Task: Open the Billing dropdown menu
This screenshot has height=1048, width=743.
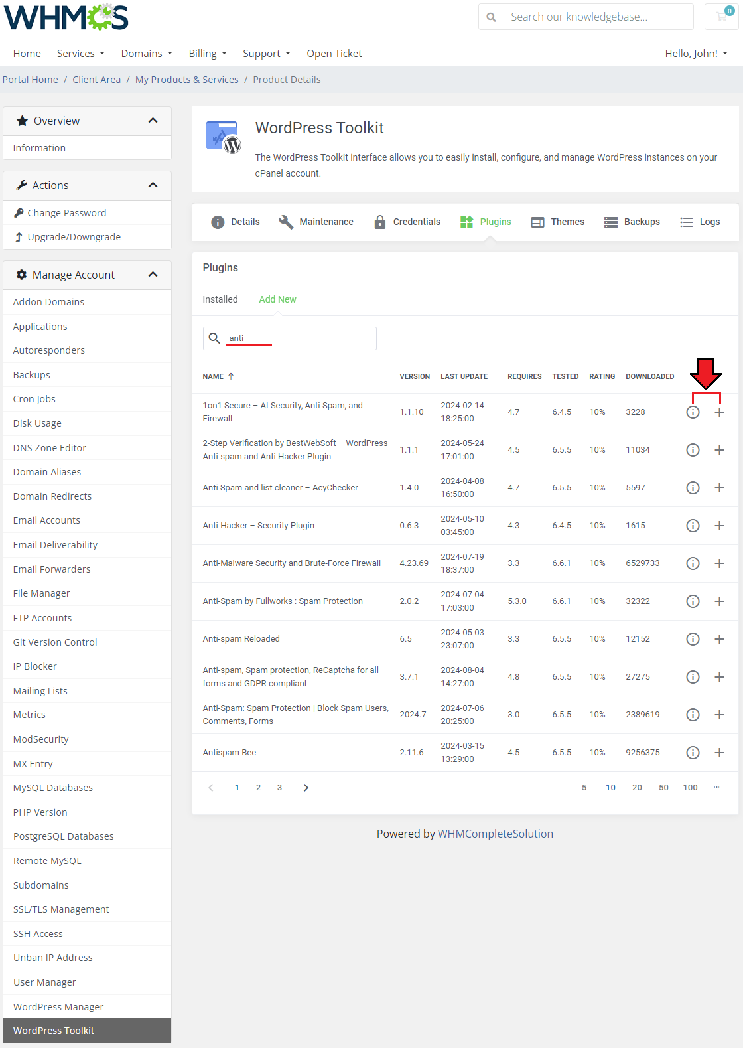Action: pos(208,54)
